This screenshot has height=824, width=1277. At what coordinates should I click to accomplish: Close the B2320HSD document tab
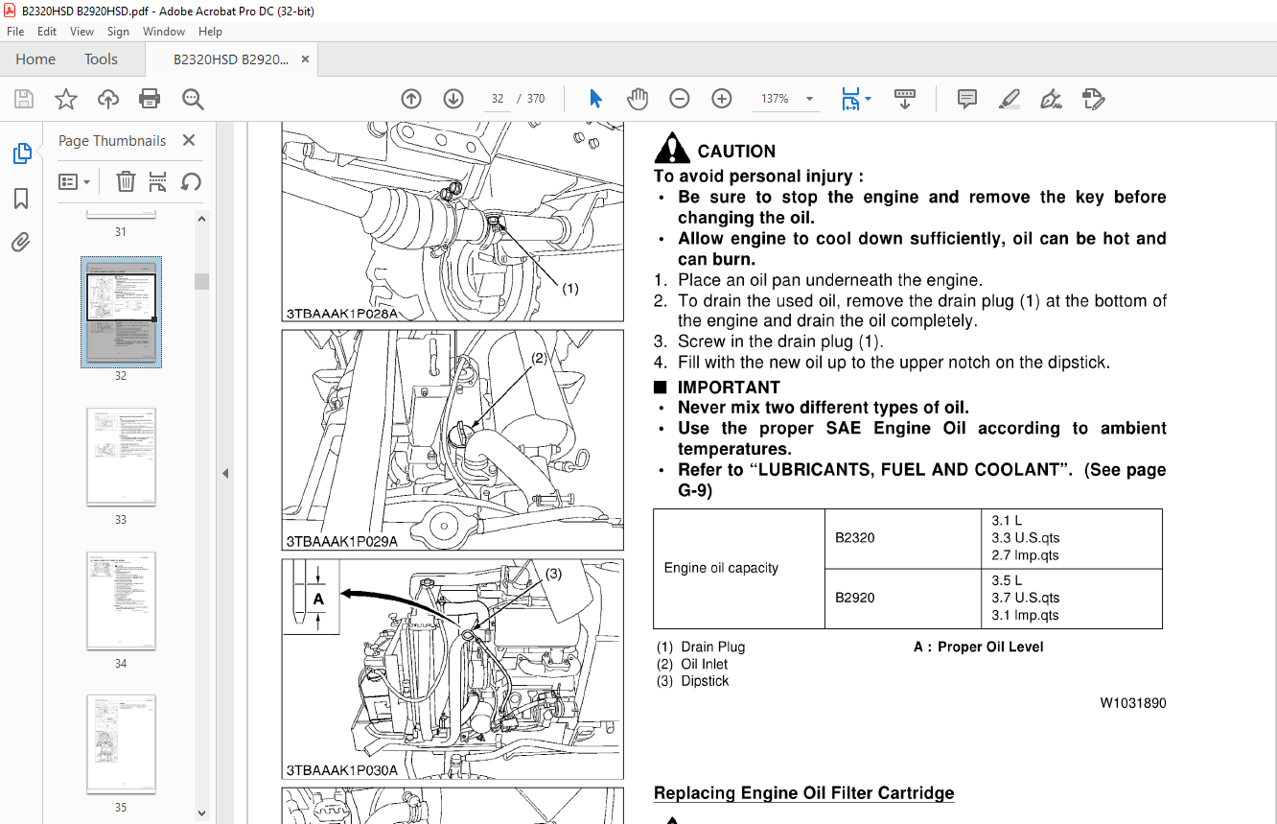[305, 59]
